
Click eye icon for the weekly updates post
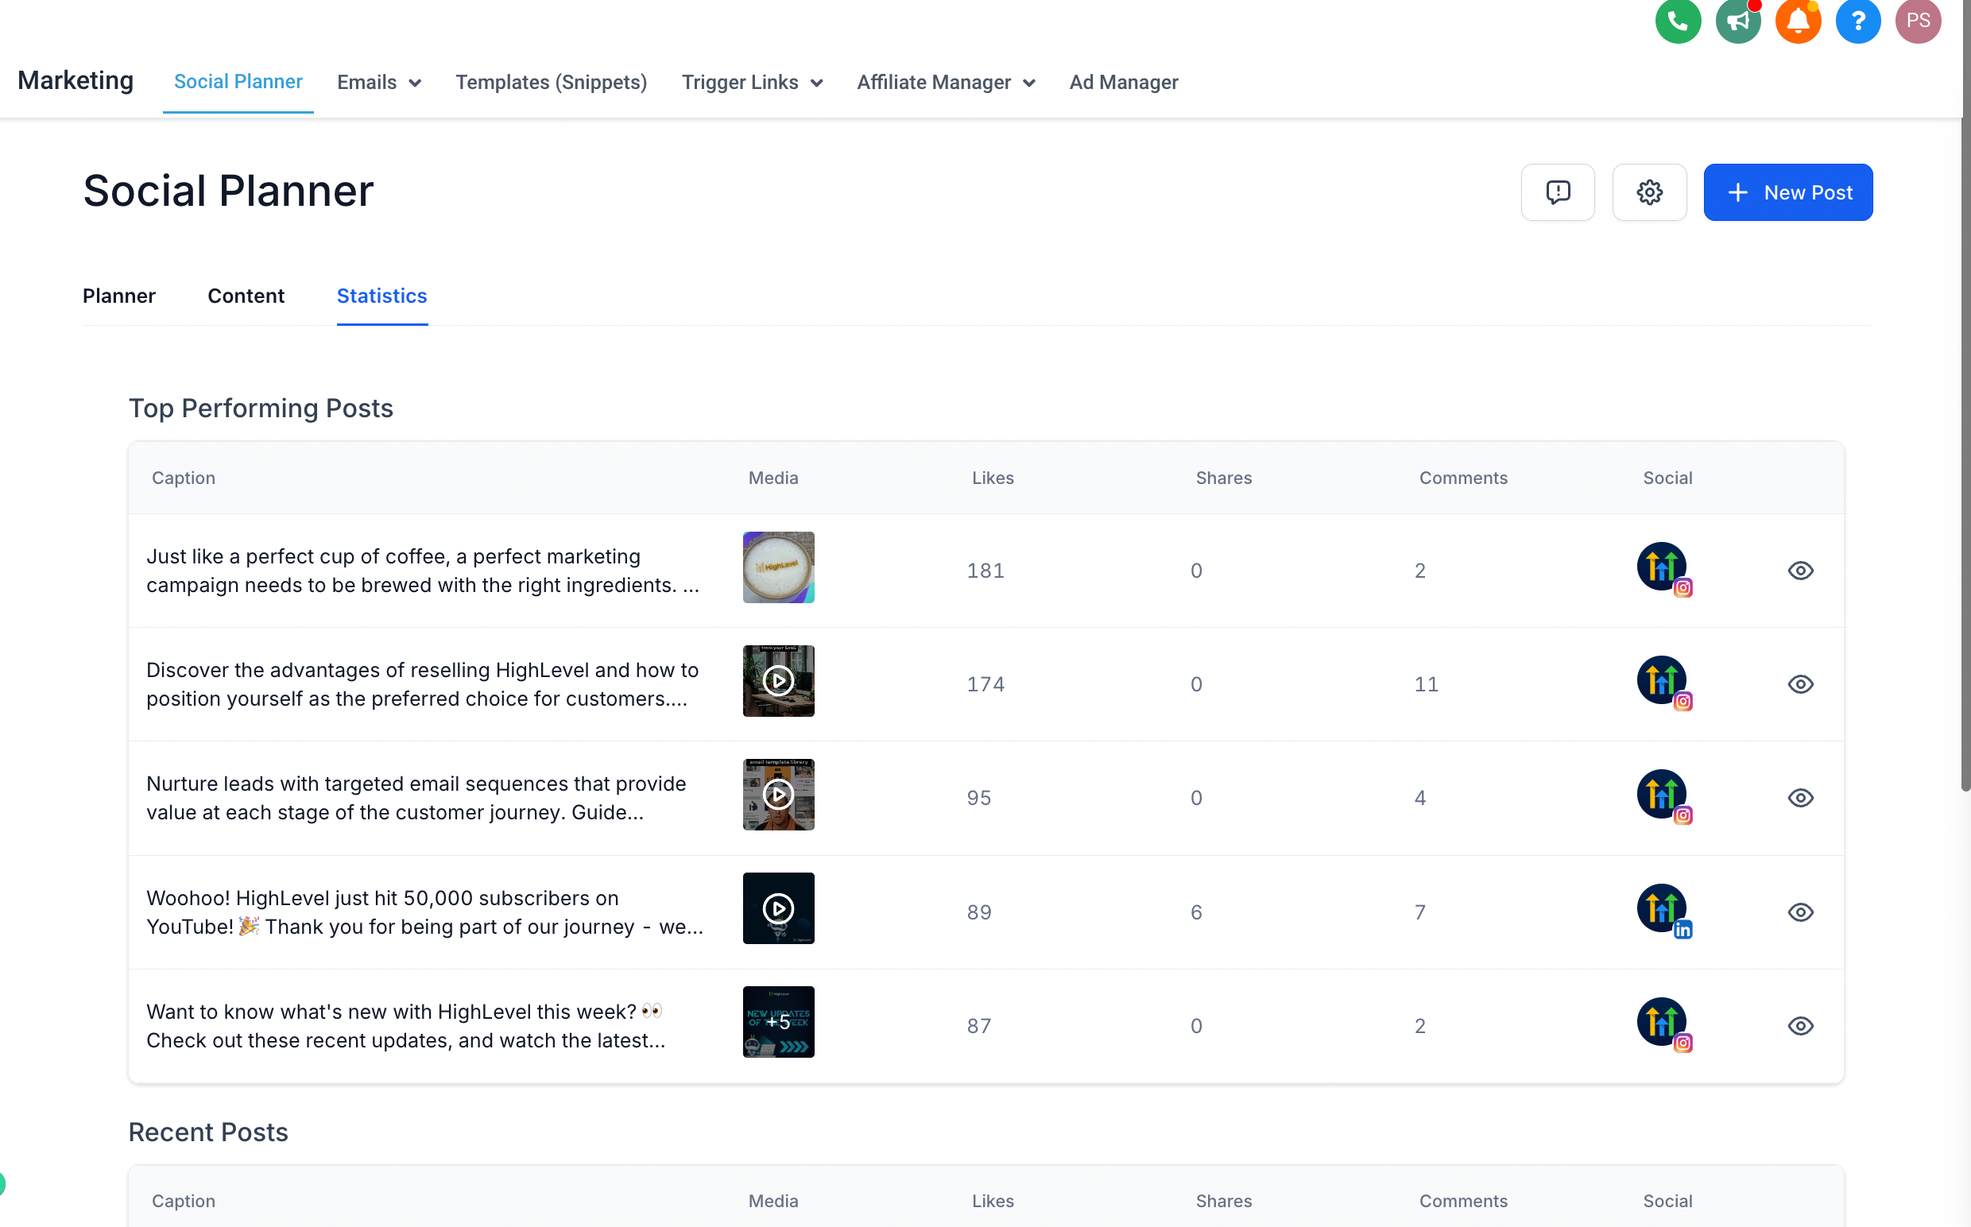1800,1026
